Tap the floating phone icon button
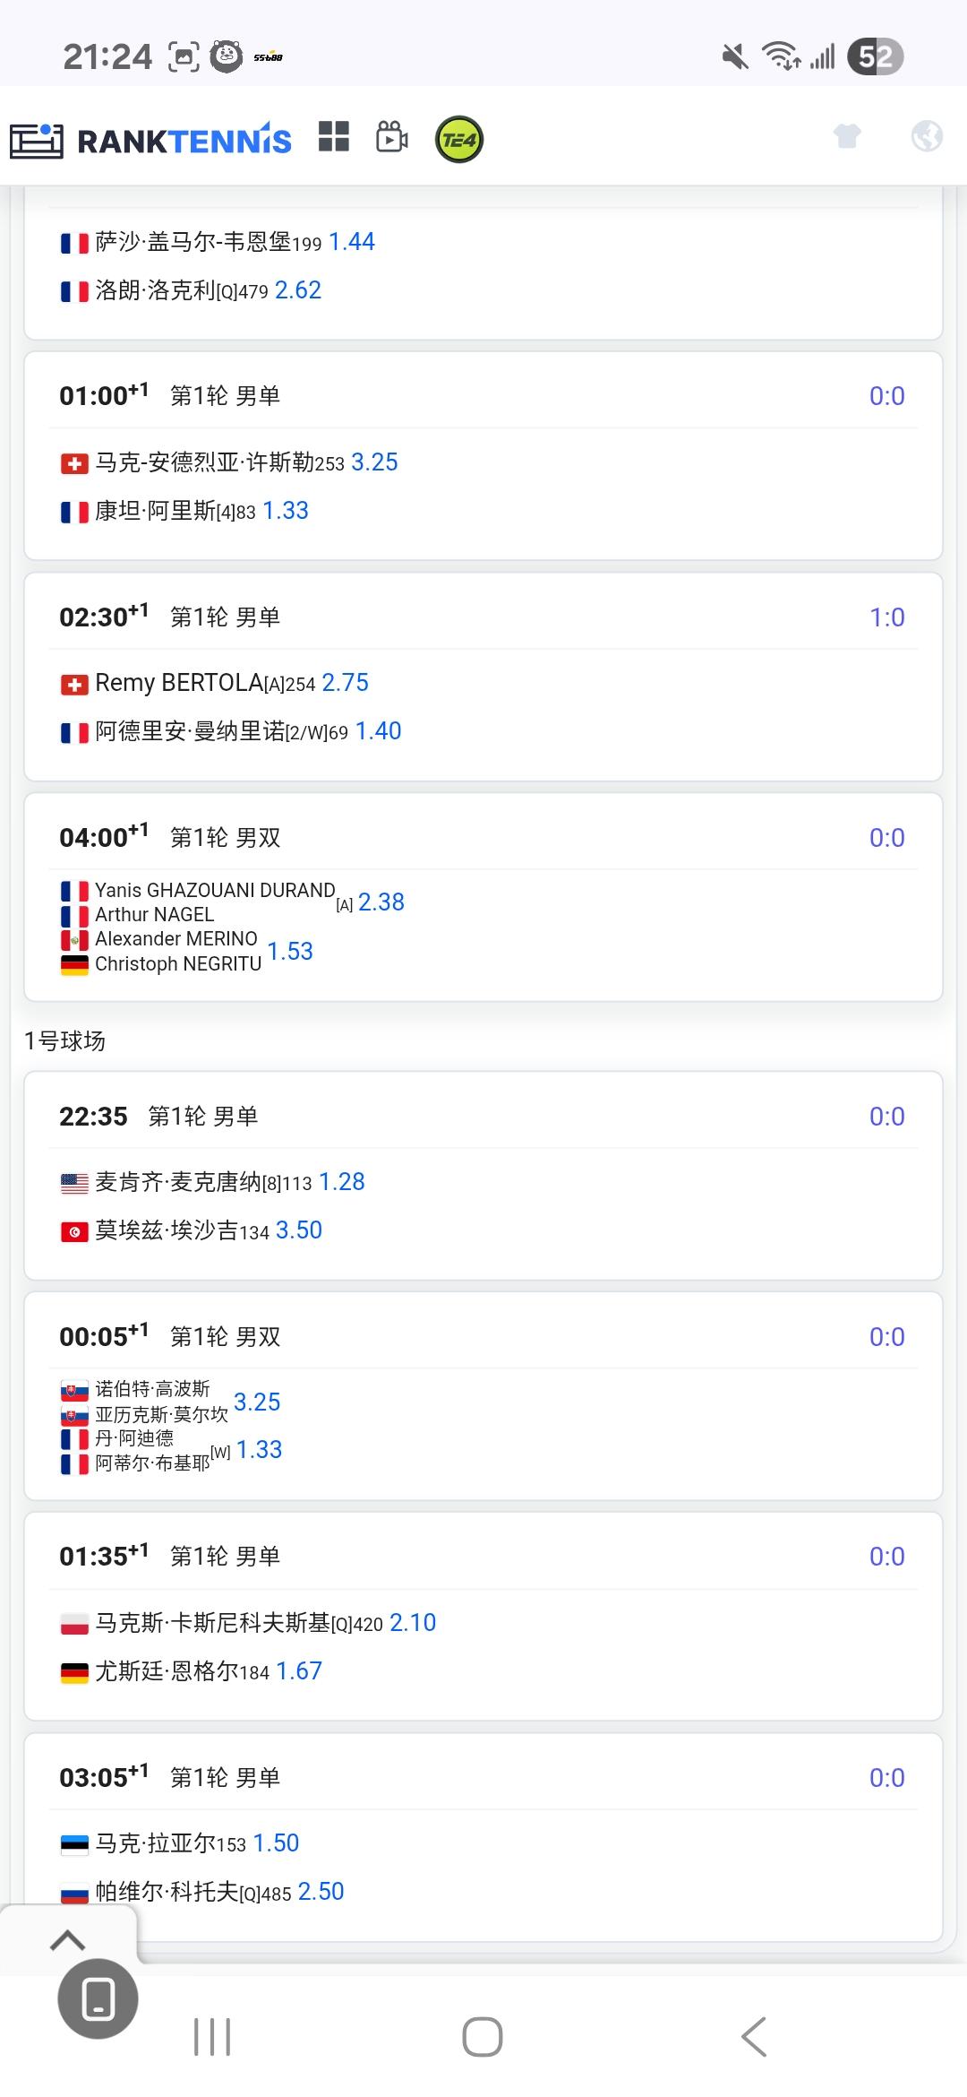The image size is (967, 2097). (x=98, y=1998)
